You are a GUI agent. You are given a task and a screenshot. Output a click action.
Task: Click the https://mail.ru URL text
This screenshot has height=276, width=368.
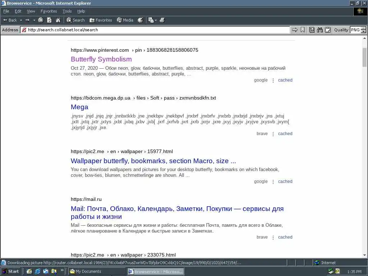86,199
